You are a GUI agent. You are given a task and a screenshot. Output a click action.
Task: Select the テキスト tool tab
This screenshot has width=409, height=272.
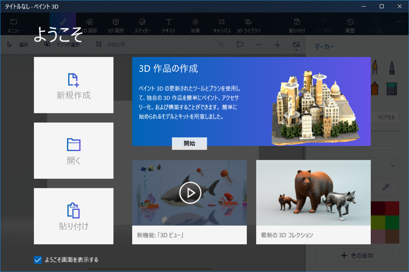tap(169, 26)
